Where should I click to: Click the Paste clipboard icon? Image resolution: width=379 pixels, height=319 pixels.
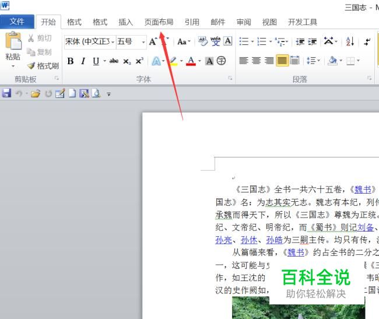[13, 41]
